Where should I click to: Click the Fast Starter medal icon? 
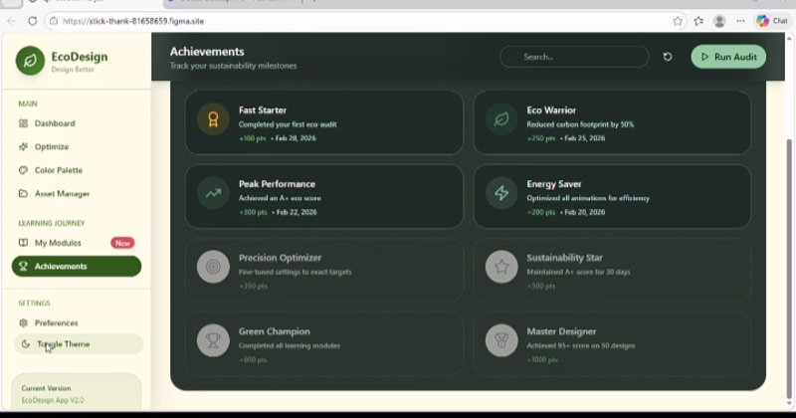[213, 119]
